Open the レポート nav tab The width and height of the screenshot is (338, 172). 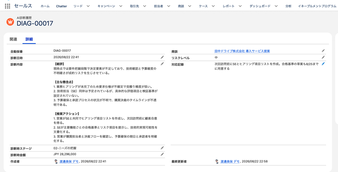pyautogui.click(x=229, y=6)
